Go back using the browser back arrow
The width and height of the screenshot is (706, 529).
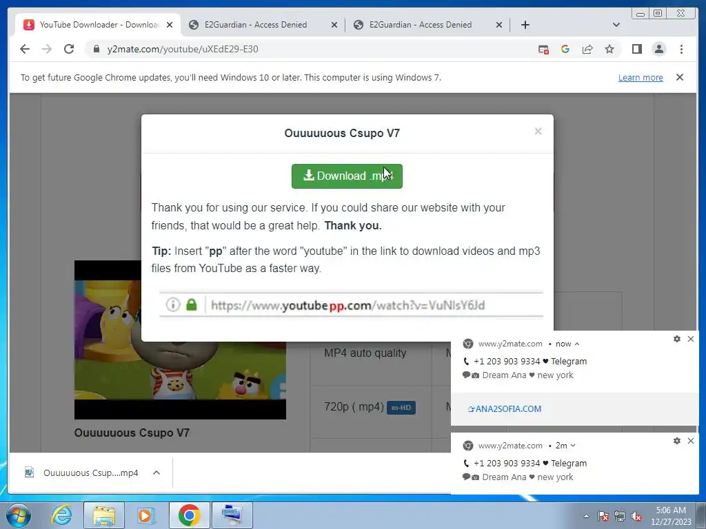click(25, 49)
